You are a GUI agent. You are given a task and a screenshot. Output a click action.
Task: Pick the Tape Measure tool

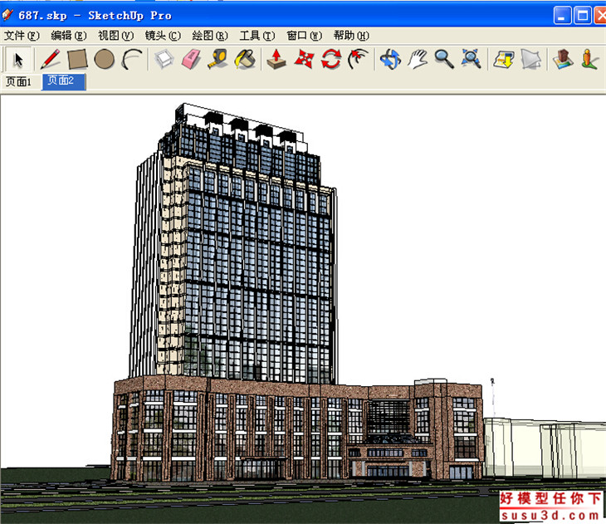pos(217,59)
